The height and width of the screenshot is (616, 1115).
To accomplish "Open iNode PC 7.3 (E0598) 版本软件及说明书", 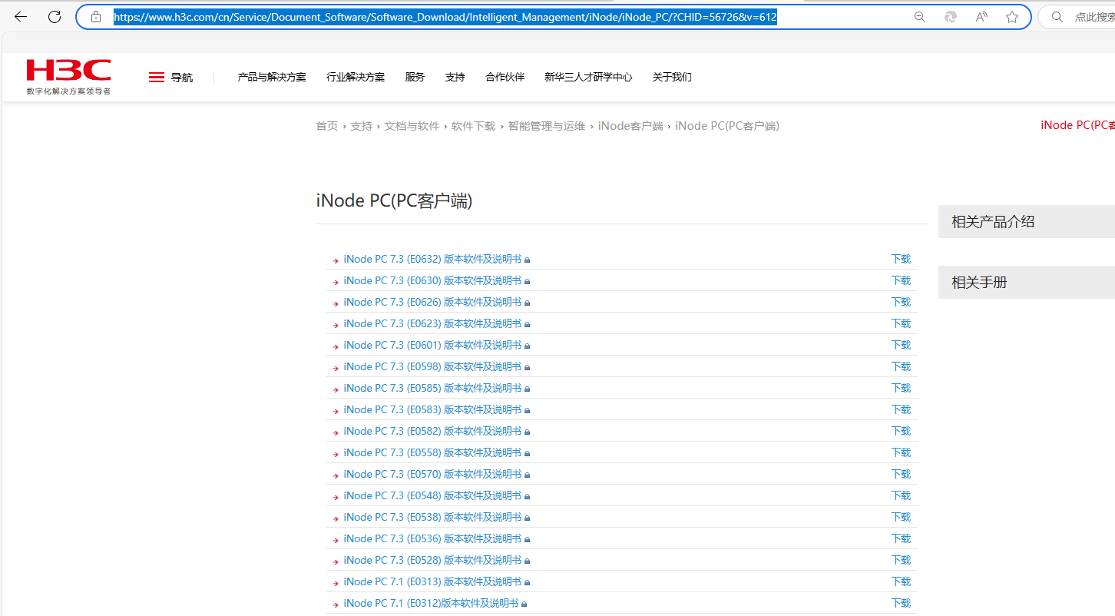I will pos(432,367).
